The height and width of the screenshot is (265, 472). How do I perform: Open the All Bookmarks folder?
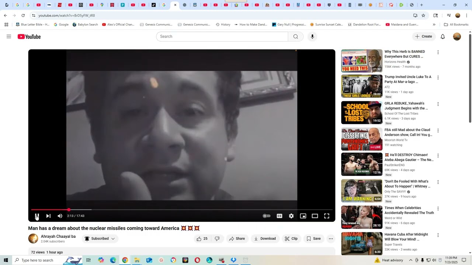[x=456, y=25]
